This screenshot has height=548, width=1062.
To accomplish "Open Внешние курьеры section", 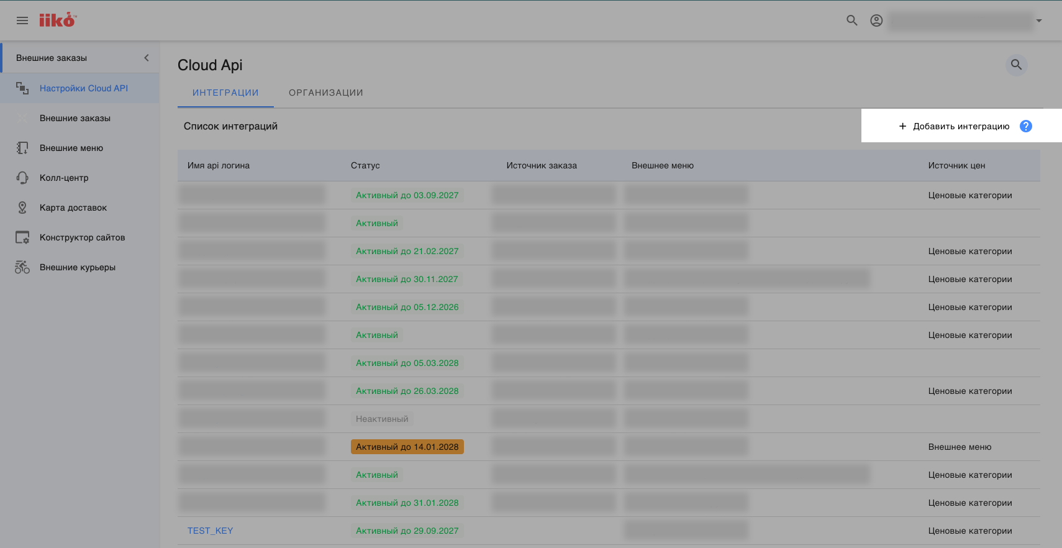I will click(x=78, y=267).
